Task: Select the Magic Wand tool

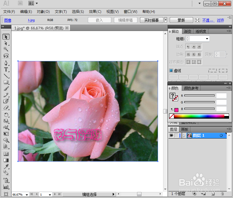Action: [6, 49]
